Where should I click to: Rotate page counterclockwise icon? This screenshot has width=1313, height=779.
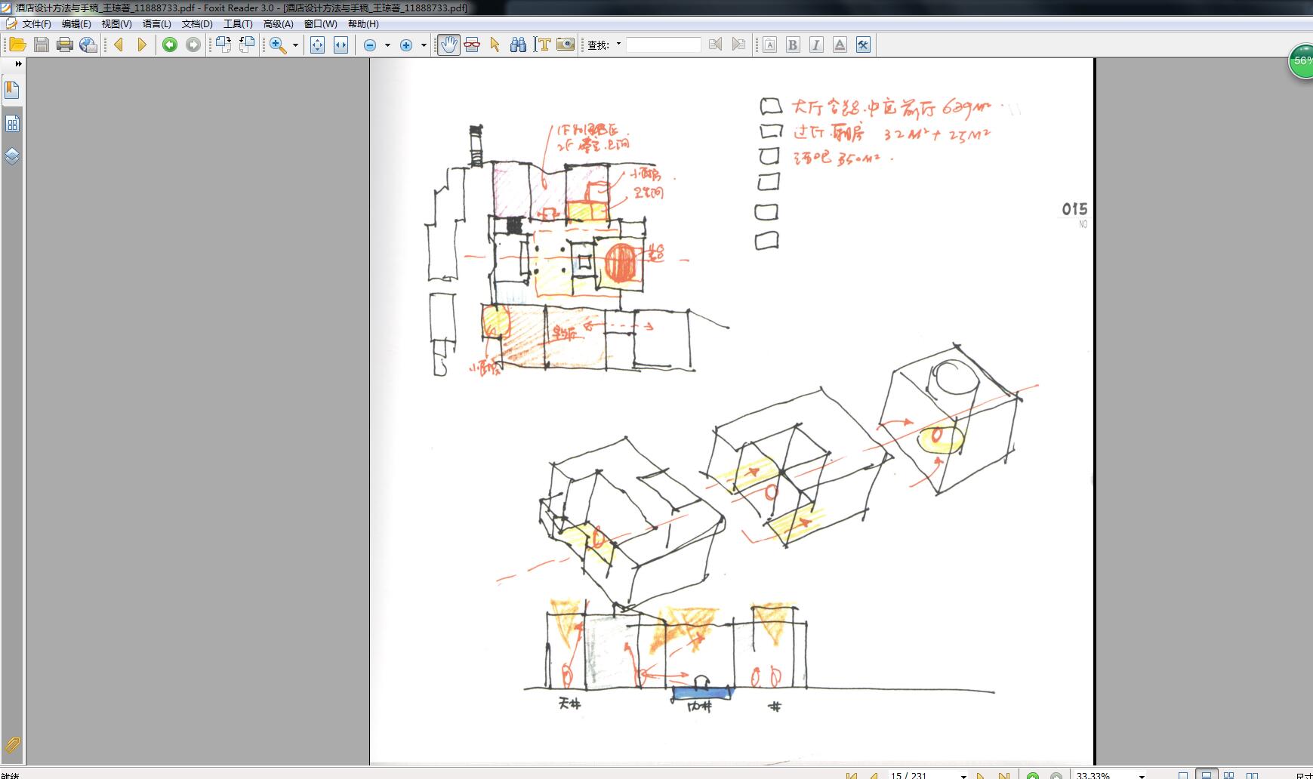click(247, 45)
